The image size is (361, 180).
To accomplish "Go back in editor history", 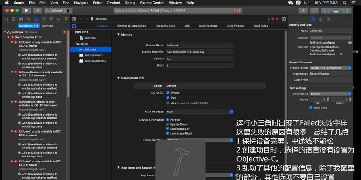I will click(81, 19).
